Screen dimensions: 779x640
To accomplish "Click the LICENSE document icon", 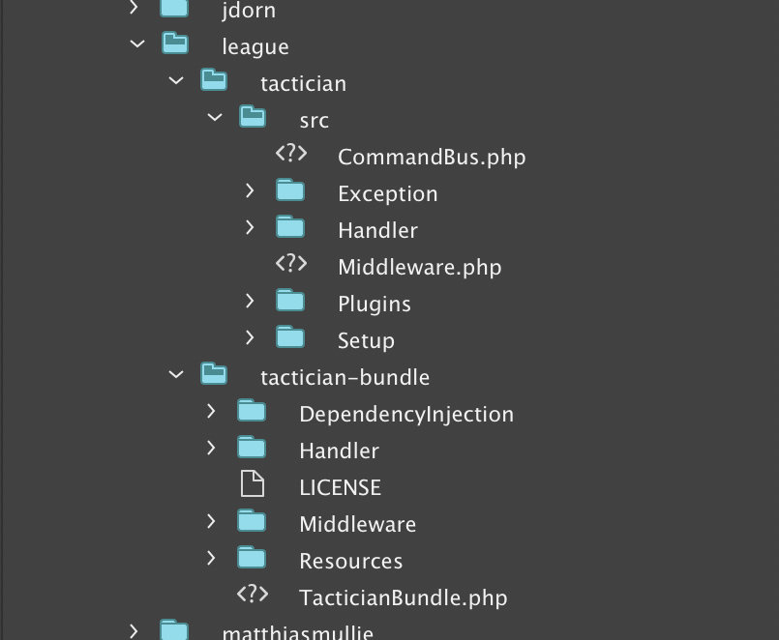I will point(252,486).
